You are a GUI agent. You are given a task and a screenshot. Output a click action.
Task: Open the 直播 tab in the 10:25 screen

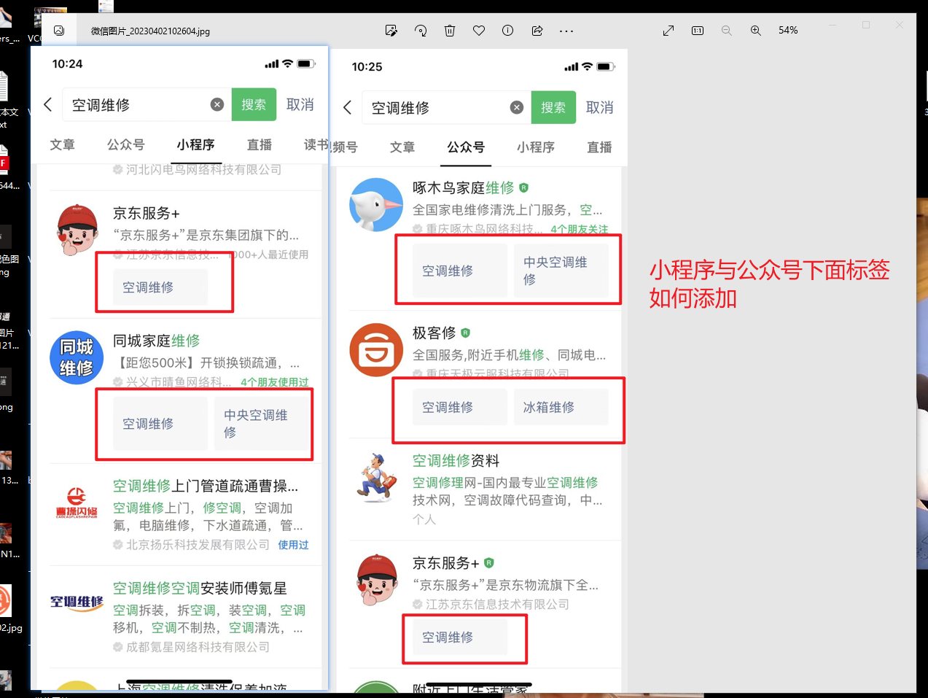coord(600,147)
